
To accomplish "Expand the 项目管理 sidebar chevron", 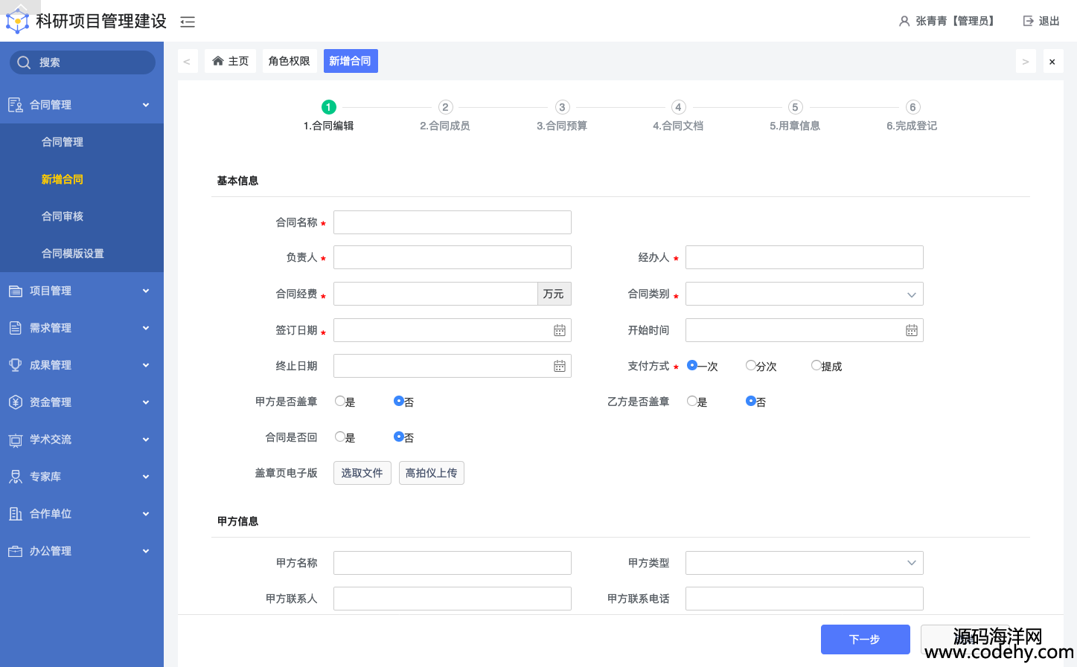I will pyautogui.click(x=146, y=291).
